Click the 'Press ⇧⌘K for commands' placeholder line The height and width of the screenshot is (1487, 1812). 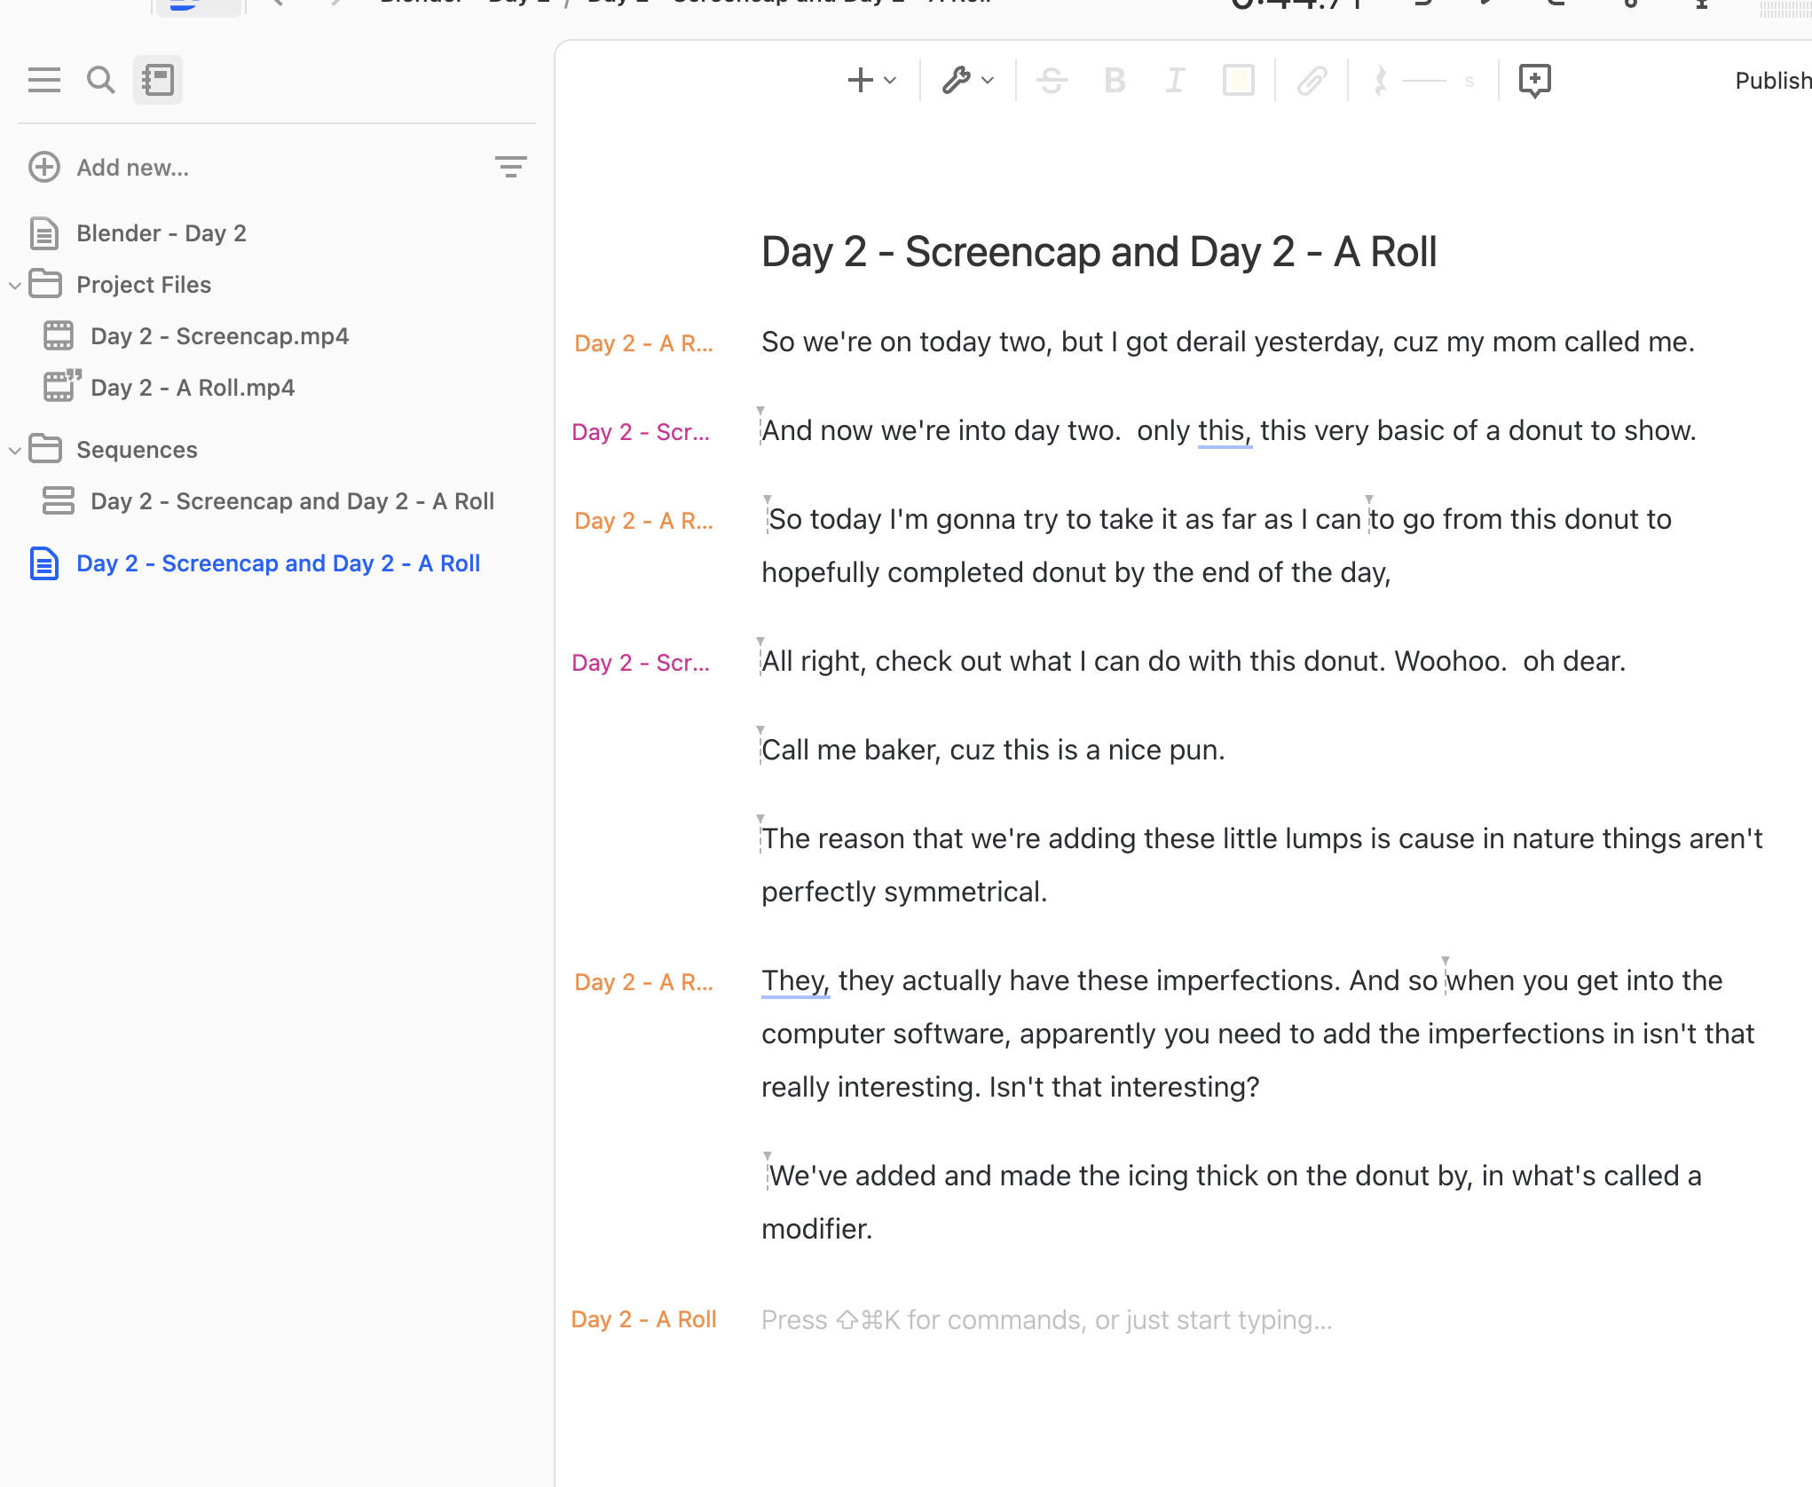pos(1047,1320)
